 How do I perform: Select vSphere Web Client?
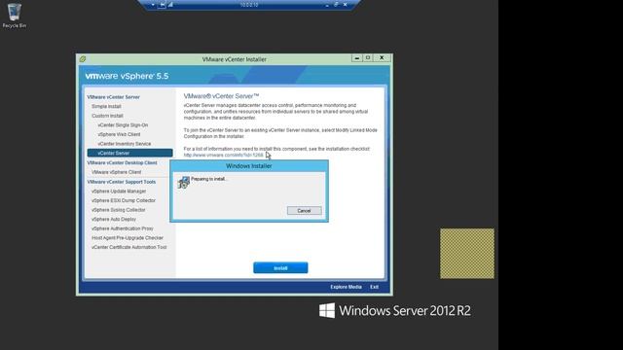[119, 134]
